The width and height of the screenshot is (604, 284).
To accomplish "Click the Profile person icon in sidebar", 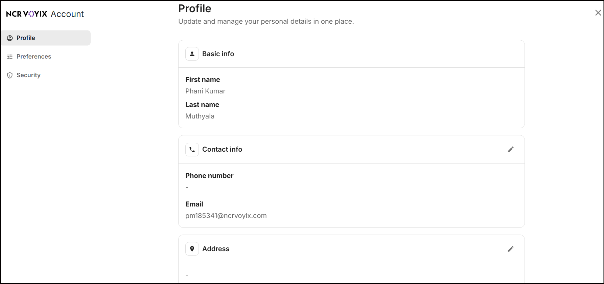I will click(x=10, y=38).
